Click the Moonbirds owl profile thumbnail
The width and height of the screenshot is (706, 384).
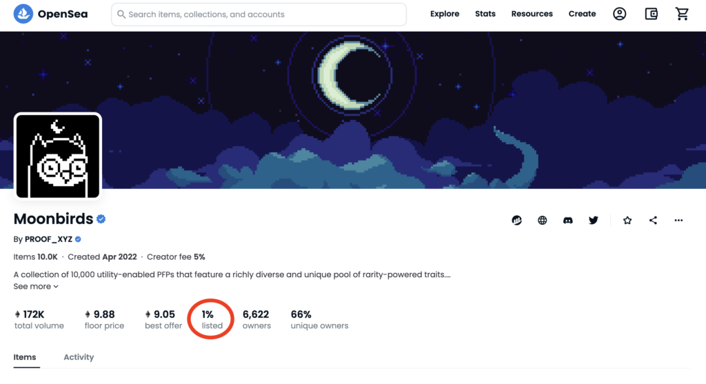coord(58,156)
